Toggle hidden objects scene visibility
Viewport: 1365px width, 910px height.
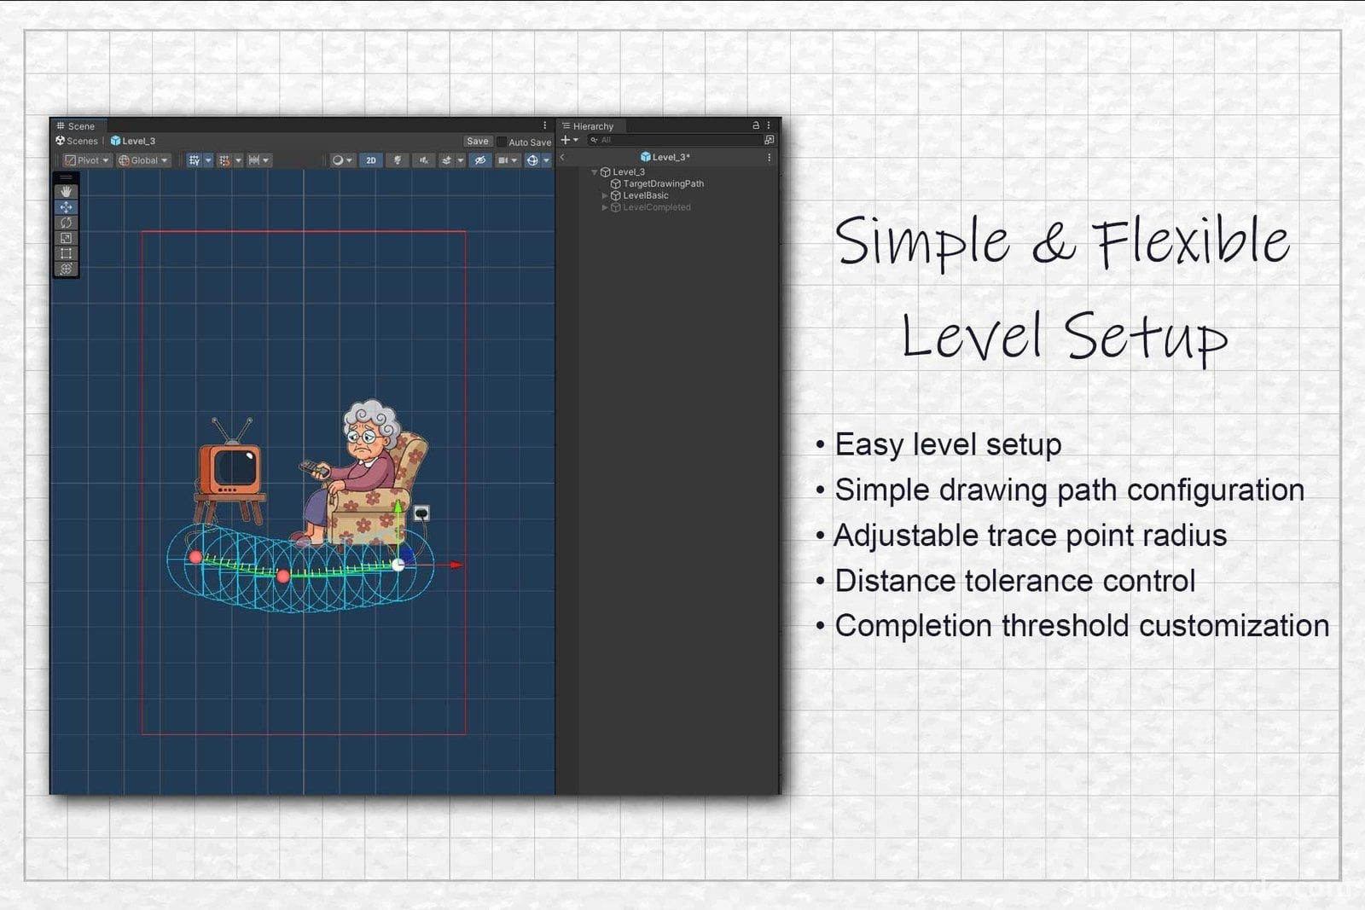(x=480, y=160)
